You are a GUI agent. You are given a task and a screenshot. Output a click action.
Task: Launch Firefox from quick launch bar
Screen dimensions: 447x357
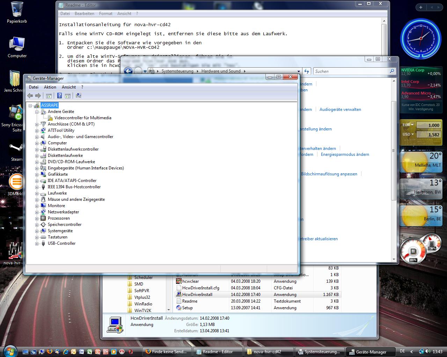click(x=49, y=352)
